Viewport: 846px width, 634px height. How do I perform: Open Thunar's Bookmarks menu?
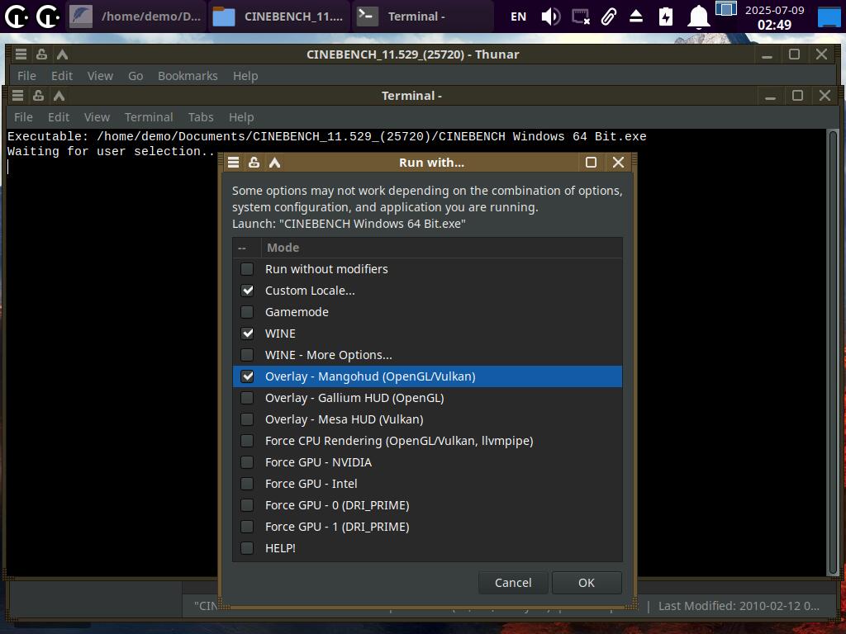tap(188, 76)
